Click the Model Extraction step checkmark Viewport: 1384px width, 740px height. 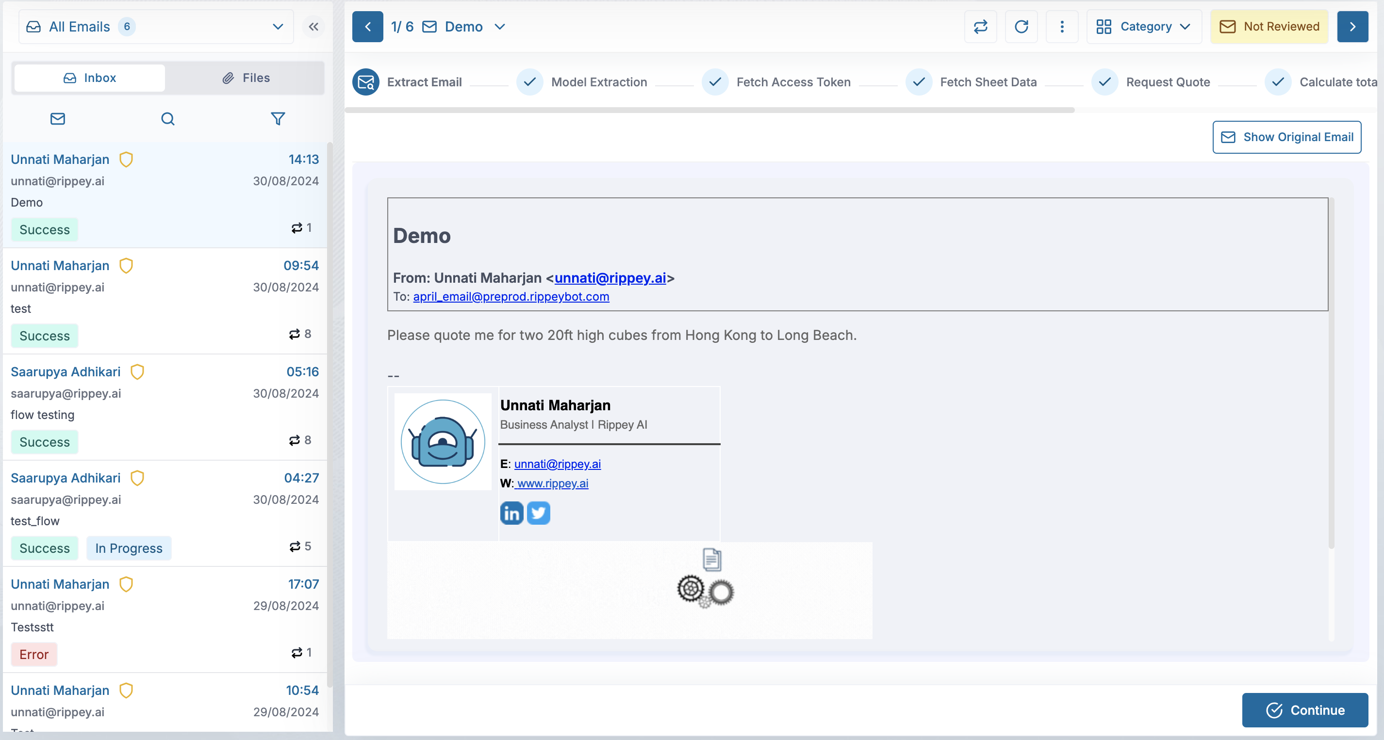tap(529, 82)
